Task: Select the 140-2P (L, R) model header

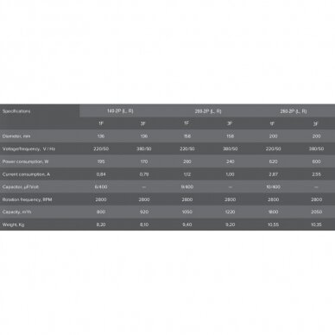Action: pos(120,111)
